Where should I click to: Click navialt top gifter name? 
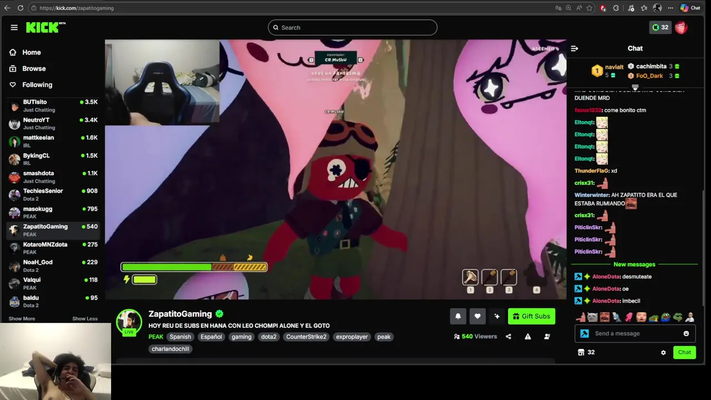(x=614, y=67)
